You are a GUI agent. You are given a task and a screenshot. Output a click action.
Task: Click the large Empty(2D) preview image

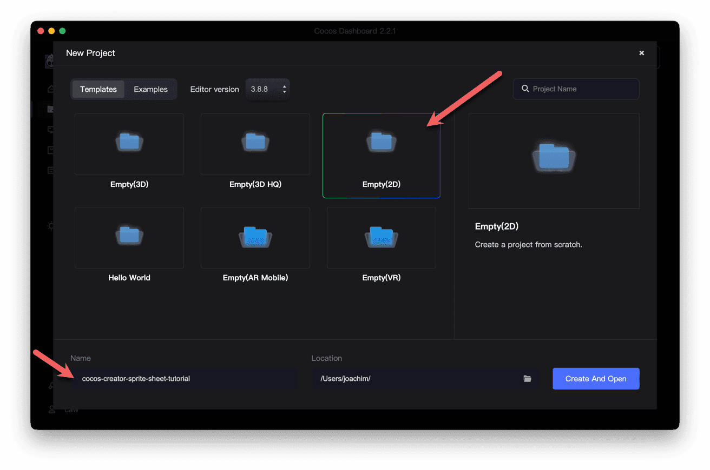click(554, 161)
